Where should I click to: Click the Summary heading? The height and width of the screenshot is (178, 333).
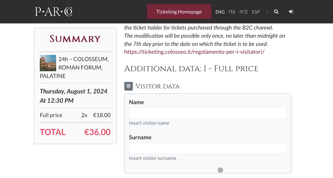[x=75, y=39]
